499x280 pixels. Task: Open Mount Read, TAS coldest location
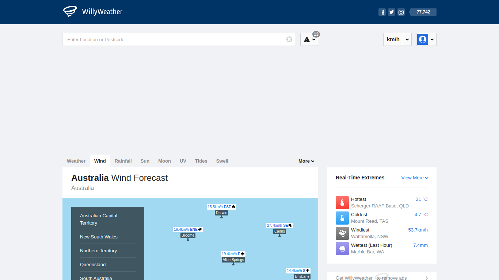pyautogui.click(x=370, y=221)
